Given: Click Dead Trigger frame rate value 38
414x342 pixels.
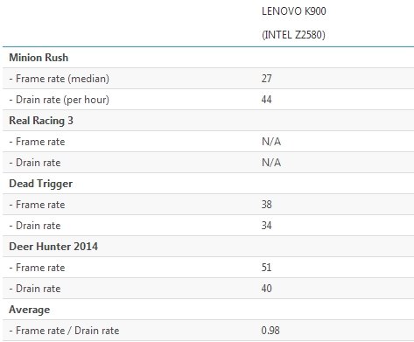Looking at the screenshot, I should coord(266,205).
